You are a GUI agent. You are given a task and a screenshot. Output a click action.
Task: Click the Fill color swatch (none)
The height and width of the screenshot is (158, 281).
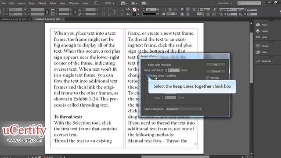tap(134, 9)
